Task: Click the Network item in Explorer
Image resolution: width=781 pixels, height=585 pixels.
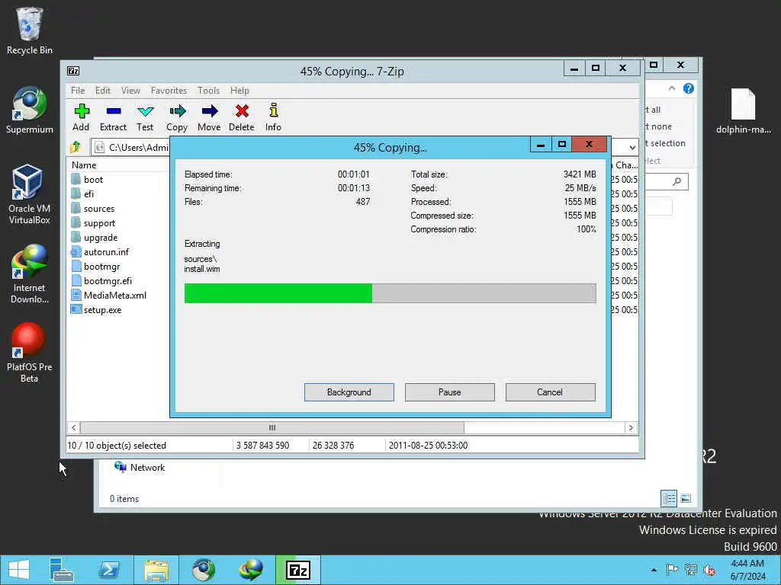Action: pyautogui.click(x=140, y=467)
